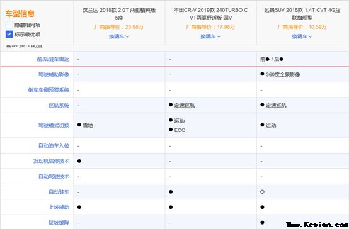Viewport: 349px width, 229px height.
Task: Select 本田CR-V's dot in 上坡辅助 row
Action: [x=171, y=207]
